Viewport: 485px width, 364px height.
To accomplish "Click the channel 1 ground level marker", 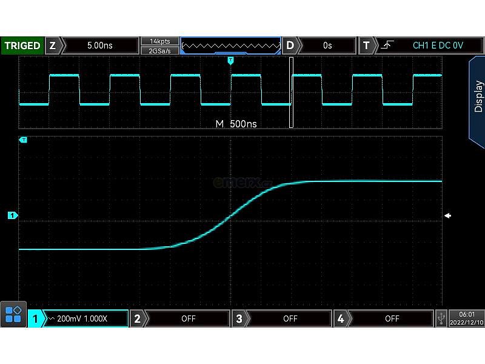I will (12, 215).
